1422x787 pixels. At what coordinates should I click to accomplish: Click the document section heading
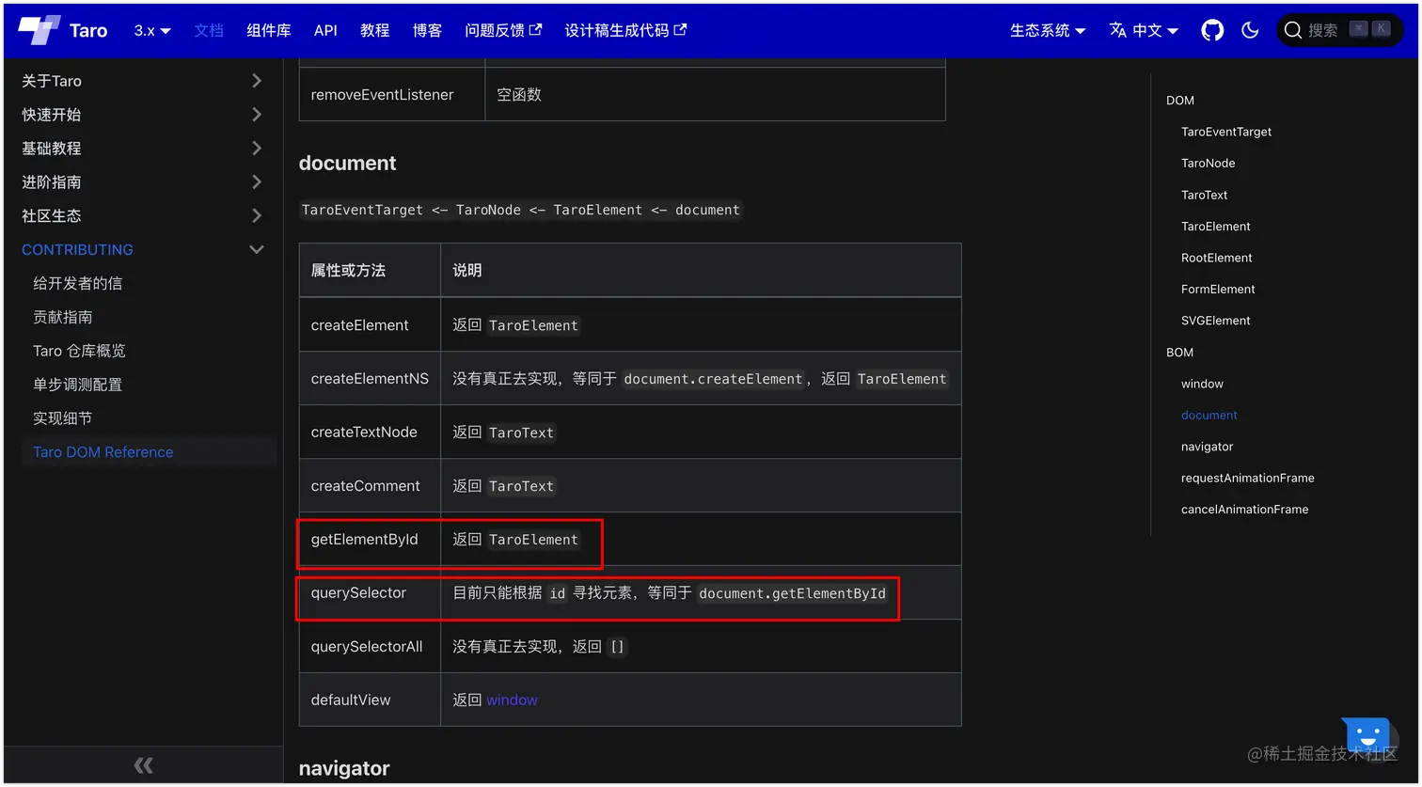347,164
